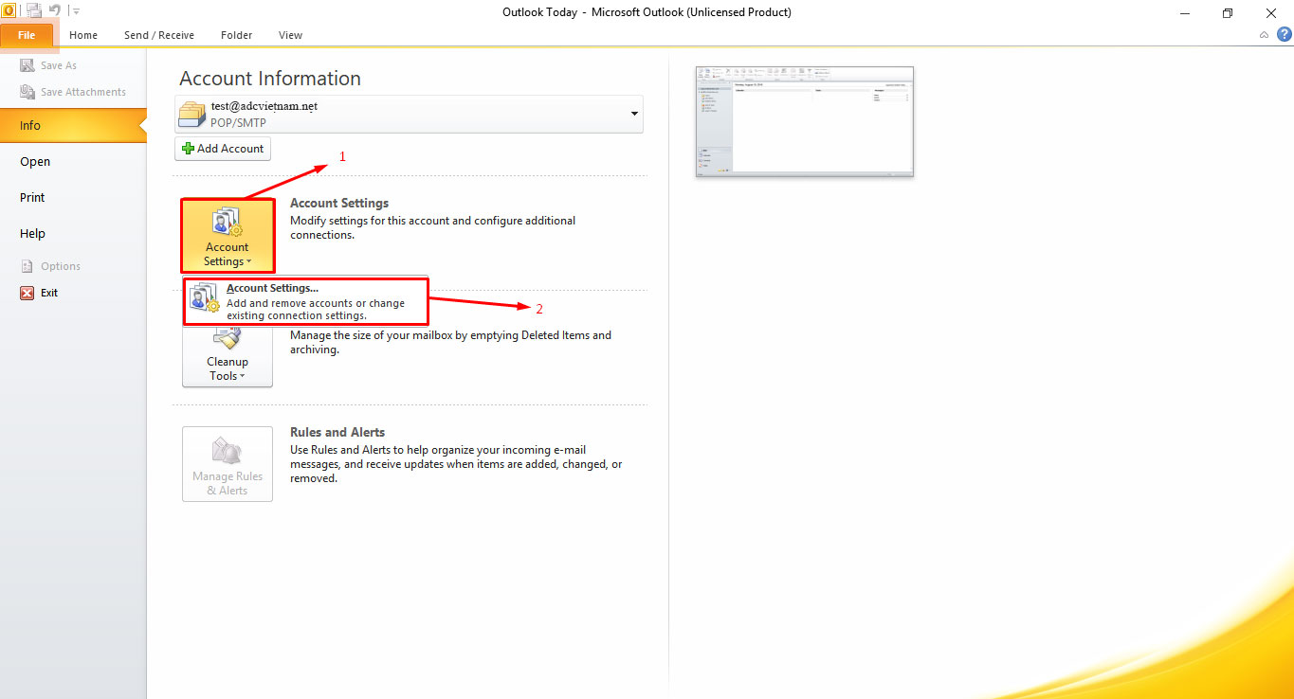Click the blue Help question mark icon
This screenshot has width=1294, height=699.
[x=1284, y=34]
